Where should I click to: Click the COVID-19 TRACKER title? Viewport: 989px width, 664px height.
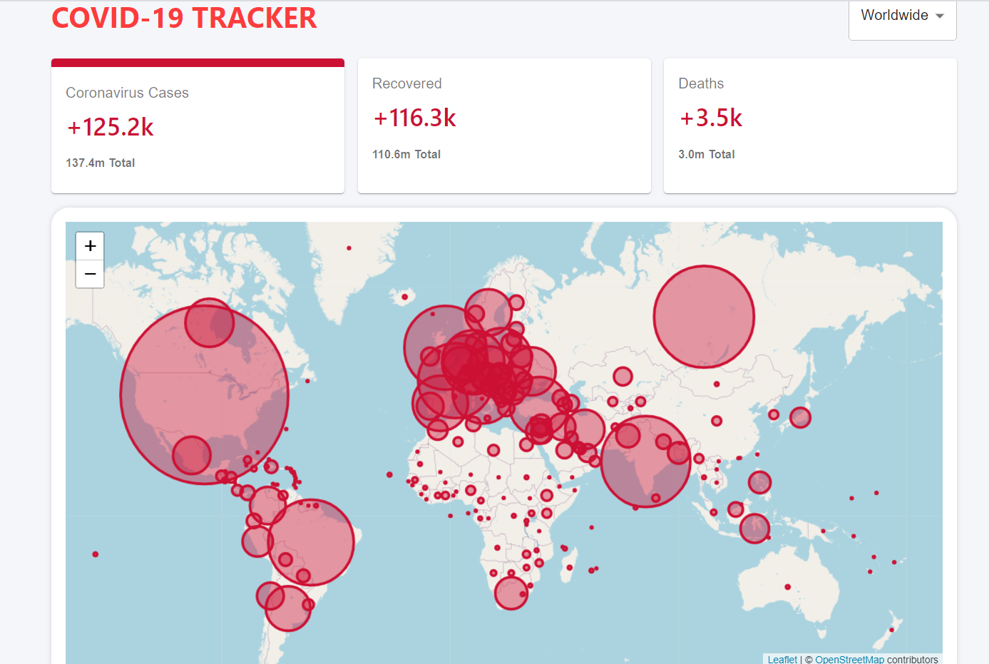(184, 18)
